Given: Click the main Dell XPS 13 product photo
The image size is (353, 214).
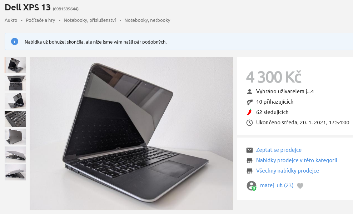Looking at the screenshot, I should 131,134.
